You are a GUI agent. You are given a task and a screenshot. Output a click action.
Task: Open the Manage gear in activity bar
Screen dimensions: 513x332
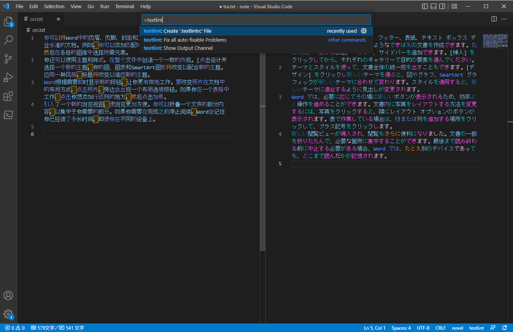[x=8, y=314]
